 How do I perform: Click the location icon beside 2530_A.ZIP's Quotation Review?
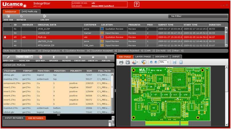102,29
